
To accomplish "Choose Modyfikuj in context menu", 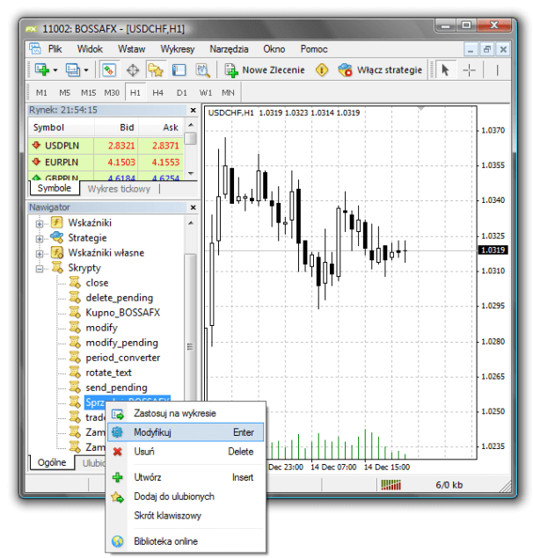I will [186, 432].
